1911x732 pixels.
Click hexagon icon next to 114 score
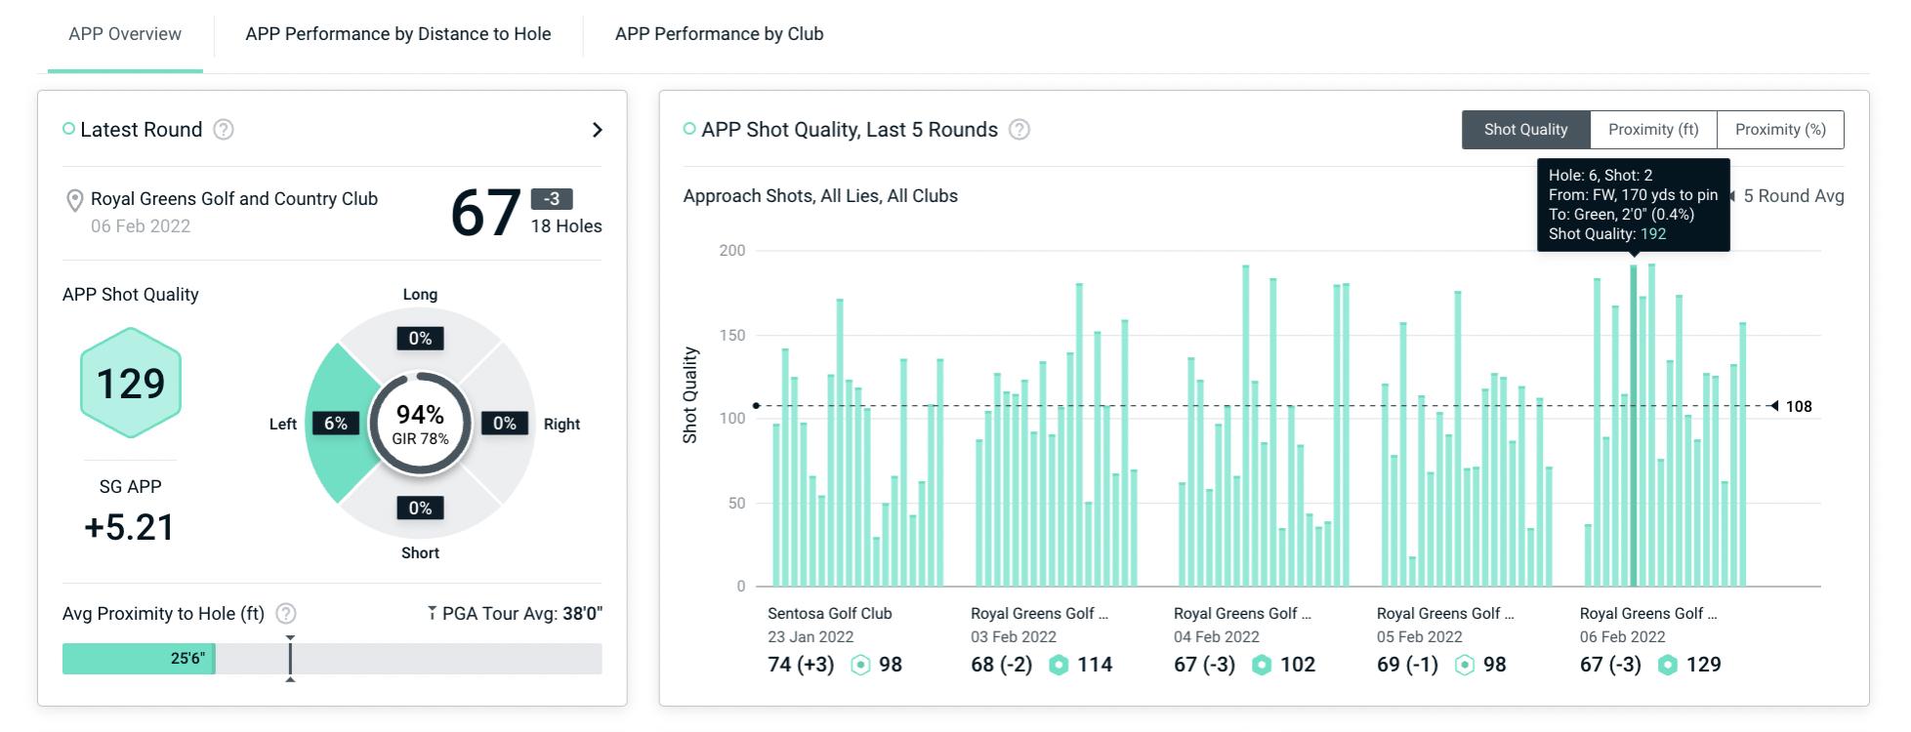pyautogui.click(x=1059, y=666)
